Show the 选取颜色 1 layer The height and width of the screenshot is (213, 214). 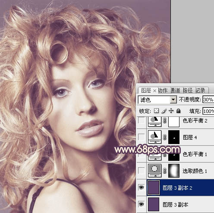tap(142, 171)
